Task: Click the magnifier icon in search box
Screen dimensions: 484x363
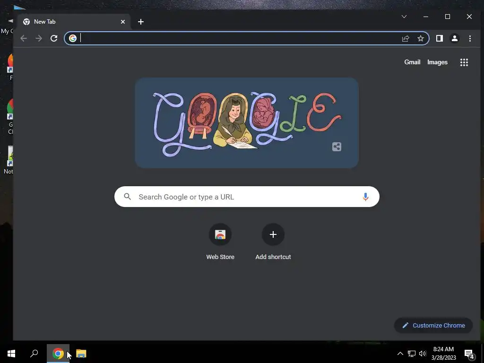Action: coord(128,196)
